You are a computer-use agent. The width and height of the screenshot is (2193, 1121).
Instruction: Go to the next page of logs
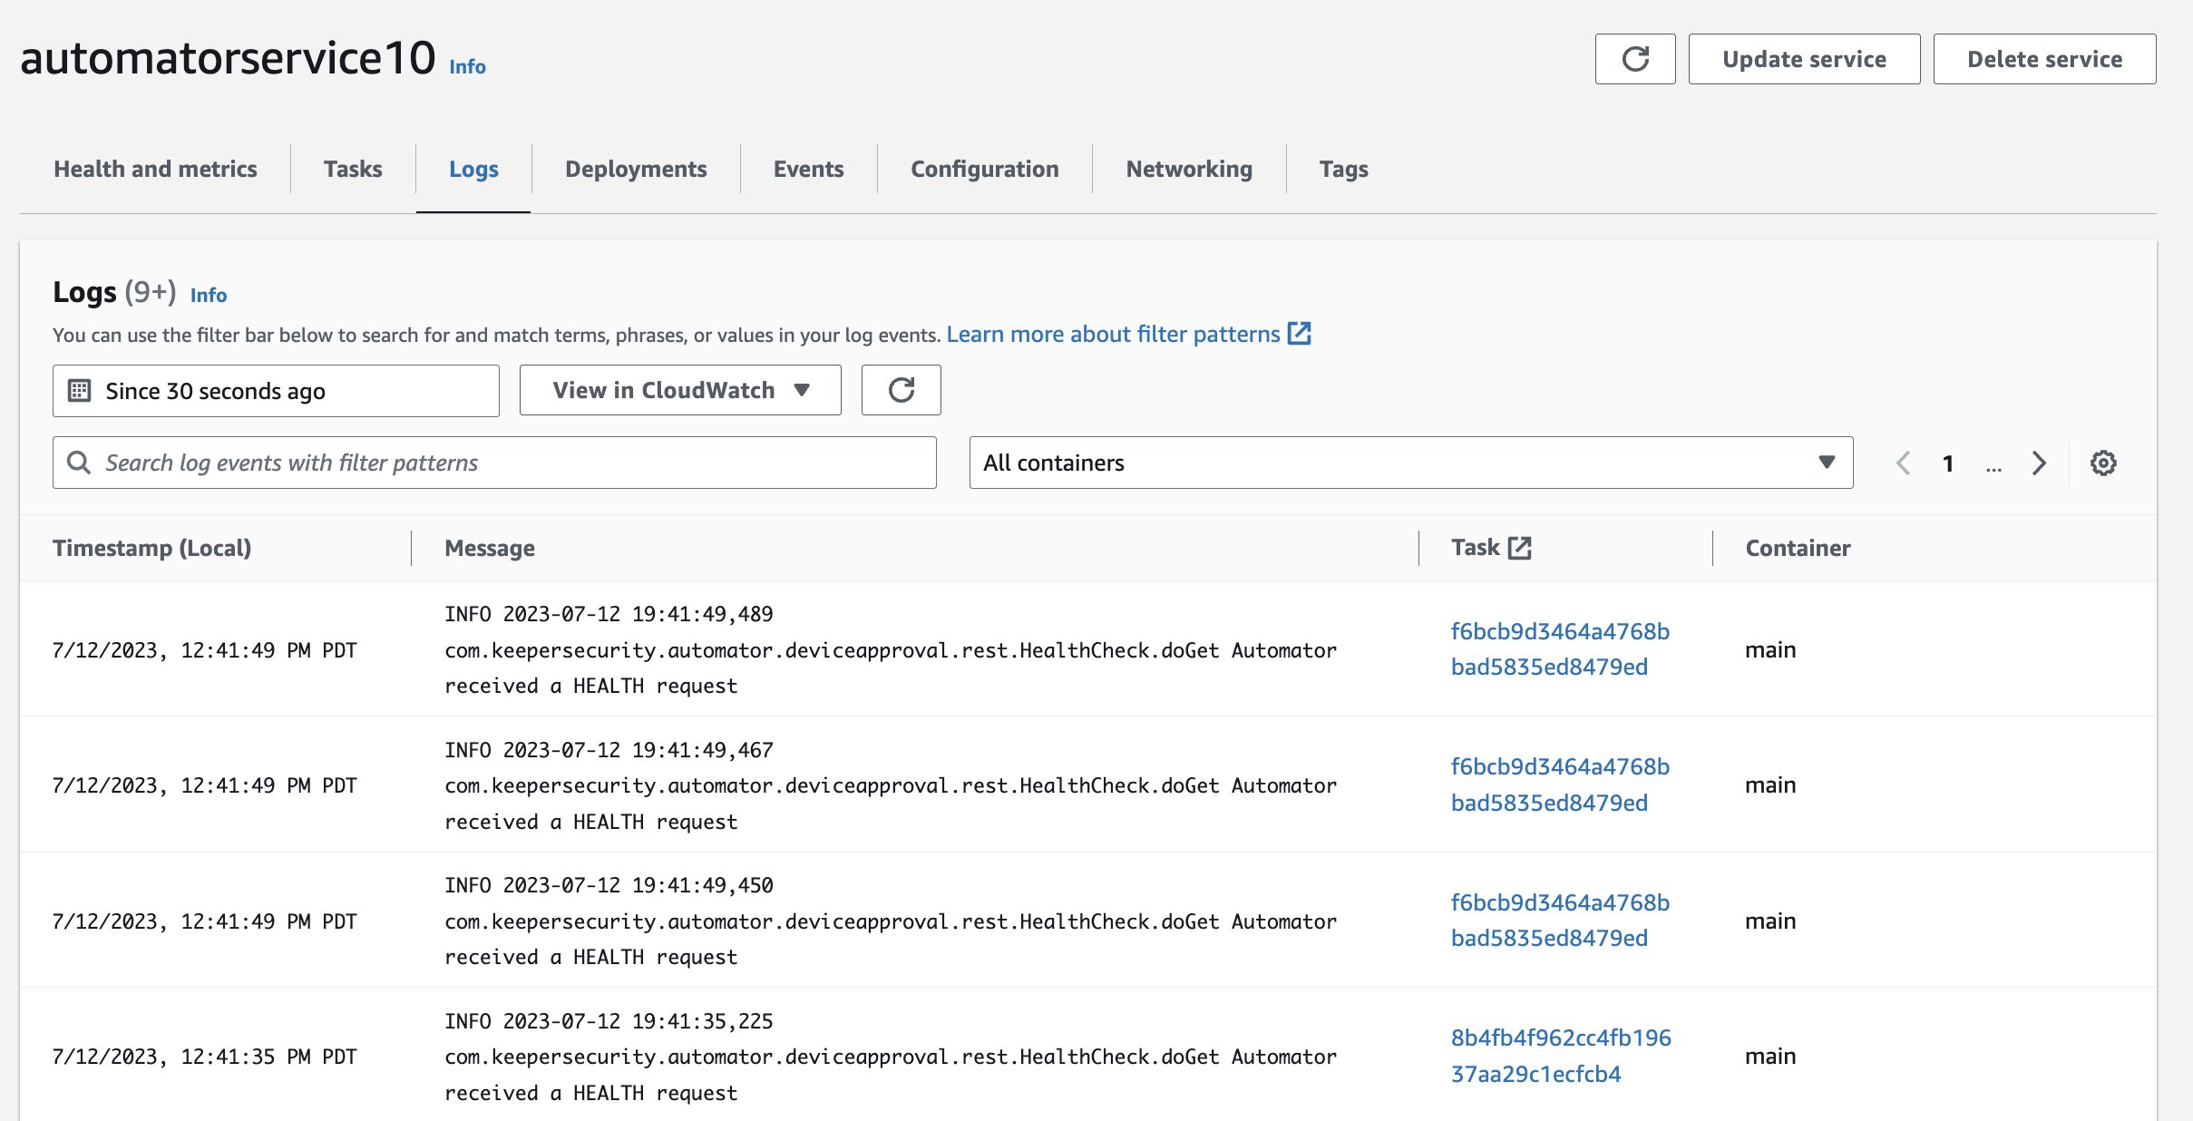point(2039,463)
